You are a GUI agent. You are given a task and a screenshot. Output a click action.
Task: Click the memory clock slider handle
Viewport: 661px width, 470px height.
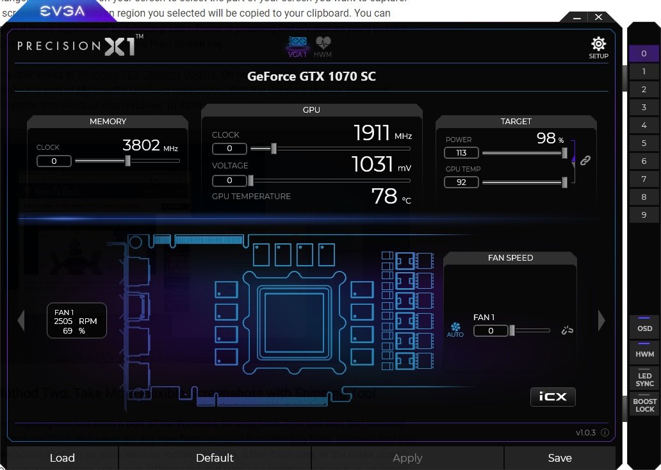[127, 161]
